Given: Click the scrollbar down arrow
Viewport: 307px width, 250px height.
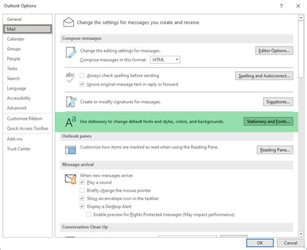Looking at the screenshot, I should click(301, 234).
